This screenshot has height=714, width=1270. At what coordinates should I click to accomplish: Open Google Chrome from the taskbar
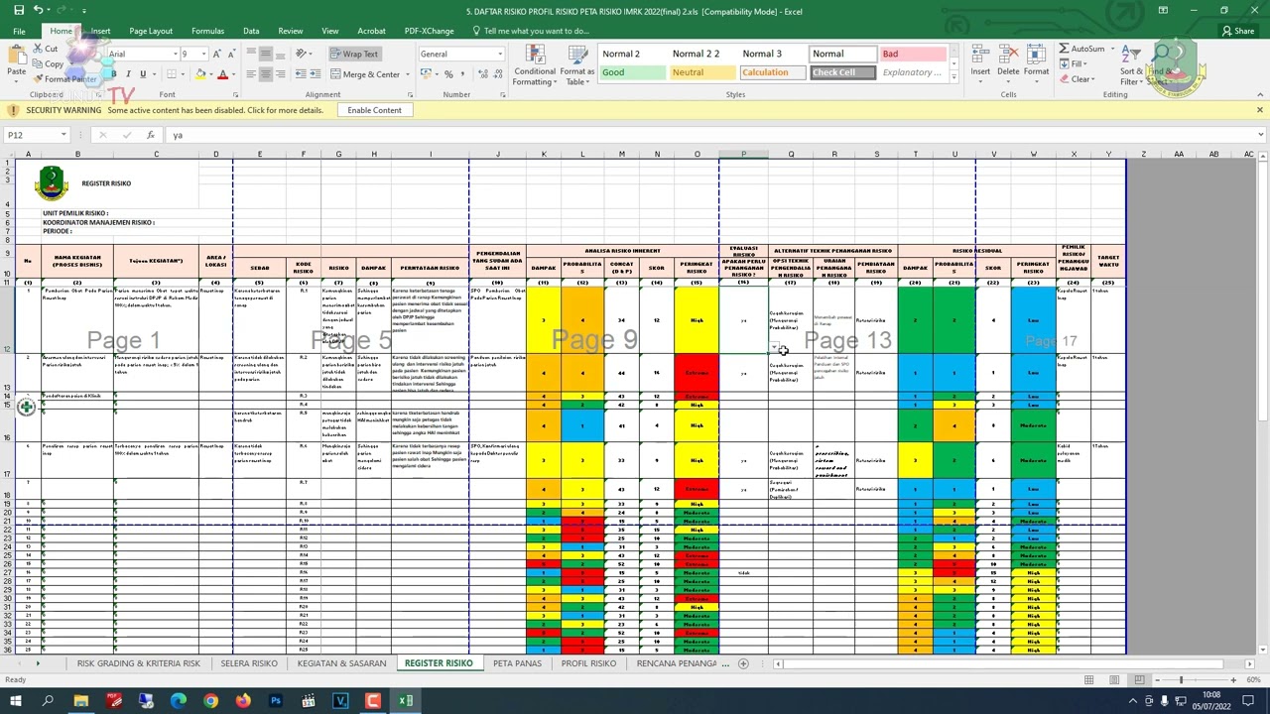pos(210,701)
